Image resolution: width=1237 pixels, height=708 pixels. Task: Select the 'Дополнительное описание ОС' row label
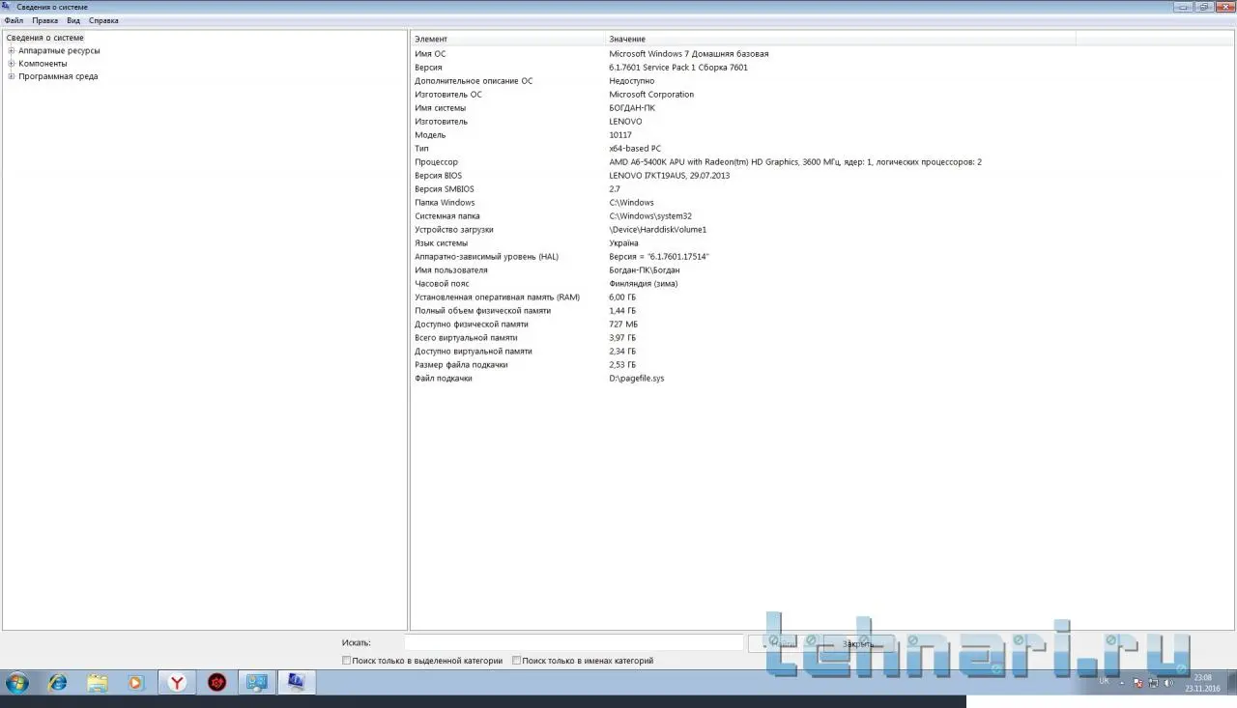pyautogui.click(x=474, y=81)
